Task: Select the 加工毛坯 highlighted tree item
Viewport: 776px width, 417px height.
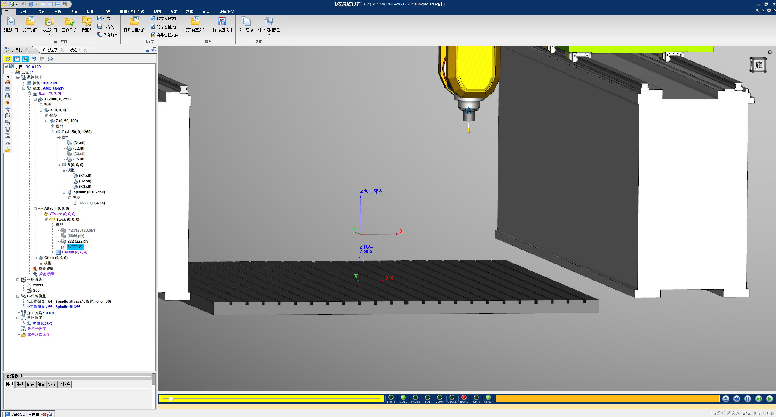Action: pos(75,247)
